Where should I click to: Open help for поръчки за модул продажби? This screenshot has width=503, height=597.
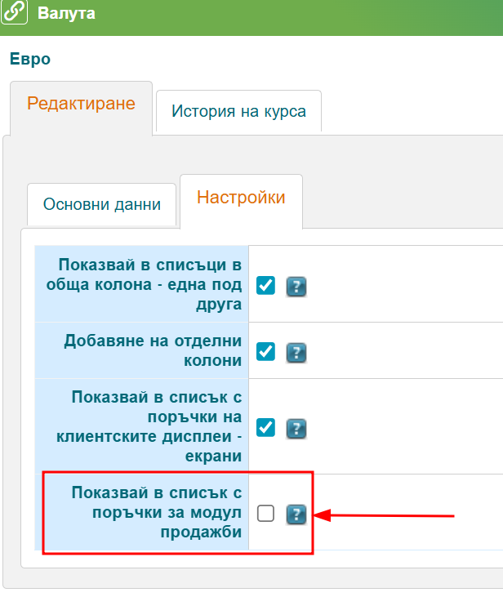[x=296, y=514]
